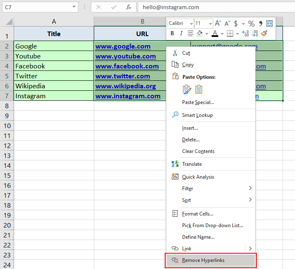Select Pick From Drop-down List
295x269 pixels.
tap(211, 225)
